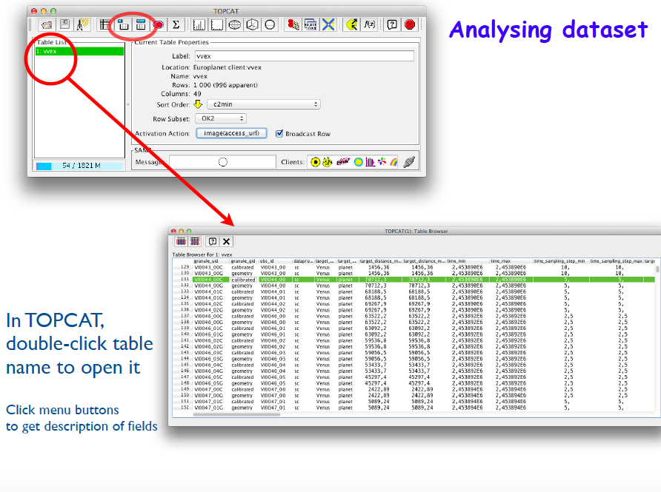The height and width of the screenshot is (492, 661).
Task: Open the plane plot icon
Action: click(216, 25)
